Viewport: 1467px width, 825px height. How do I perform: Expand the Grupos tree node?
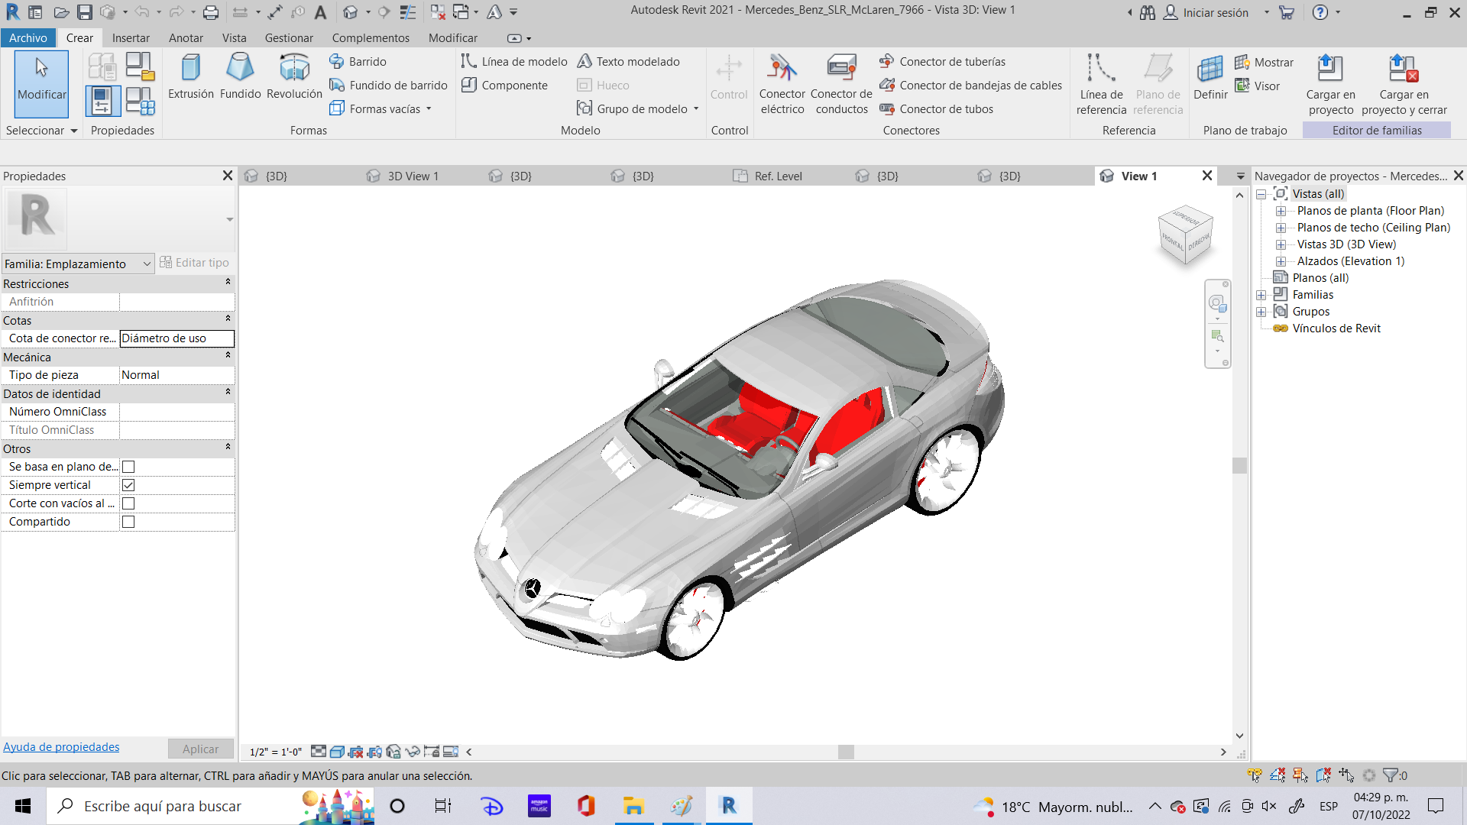(x=1261, y=312)
